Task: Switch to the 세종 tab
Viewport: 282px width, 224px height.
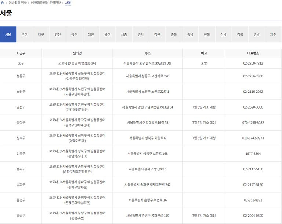Action: (x=124, y=34)
